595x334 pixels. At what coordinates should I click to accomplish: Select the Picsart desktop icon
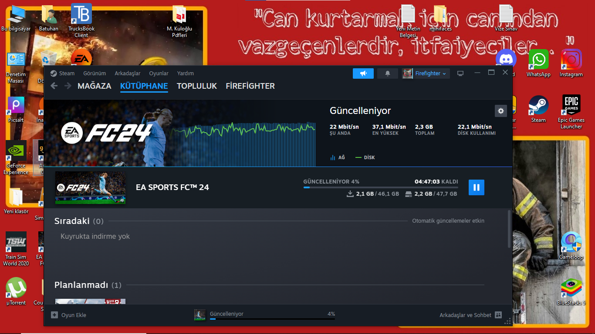click(x=16, y=110)
